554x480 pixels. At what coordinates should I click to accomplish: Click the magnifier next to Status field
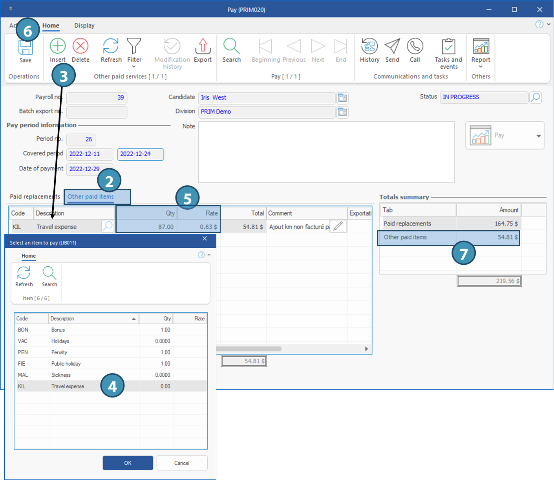click(x=535, y=97)
